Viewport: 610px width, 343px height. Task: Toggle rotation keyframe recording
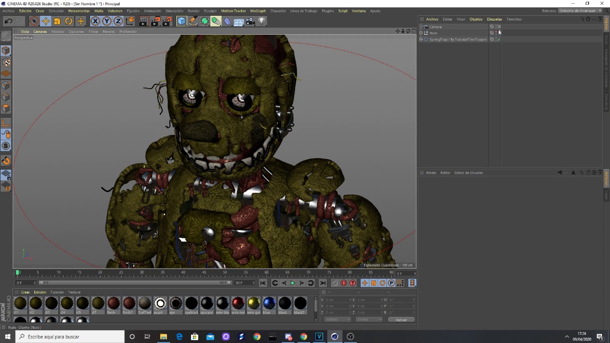pyautogui.click(x=382, y=283)
